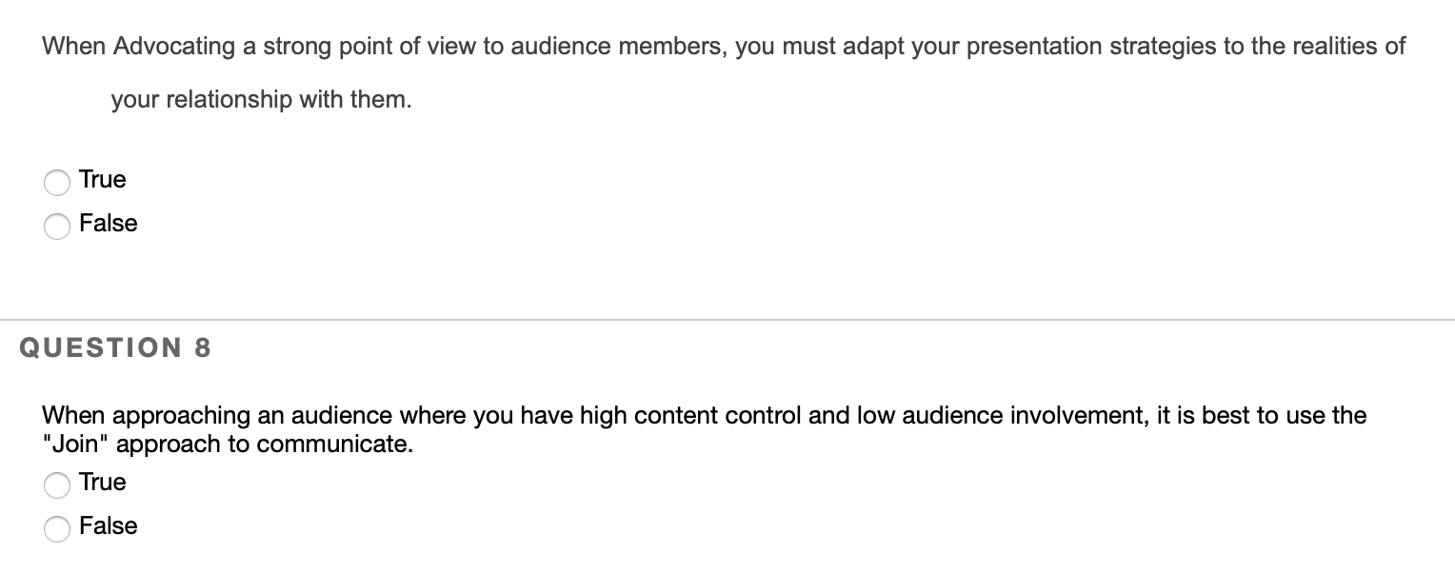This screenshot has height=573, width=1455.
Task: Click the 'your relationship with them.' line
Action: [261, 100]
